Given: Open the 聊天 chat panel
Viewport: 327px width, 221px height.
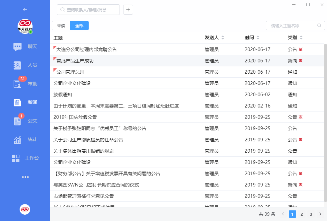Looking at the screenshot, I should (25, 46).
